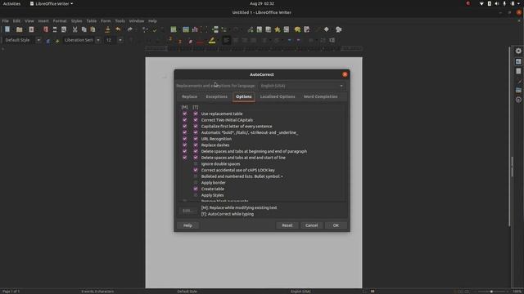The width and height of the screenshot is (524, 294).
Task: Enable [T] box for Ignore double spaces
Action: (x=196, y=164)
